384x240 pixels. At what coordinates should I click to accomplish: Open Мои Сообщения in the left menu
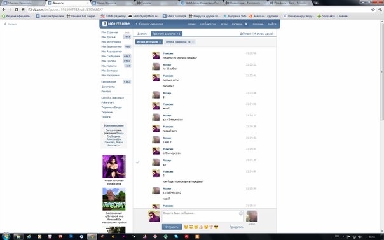coord(111,56)
